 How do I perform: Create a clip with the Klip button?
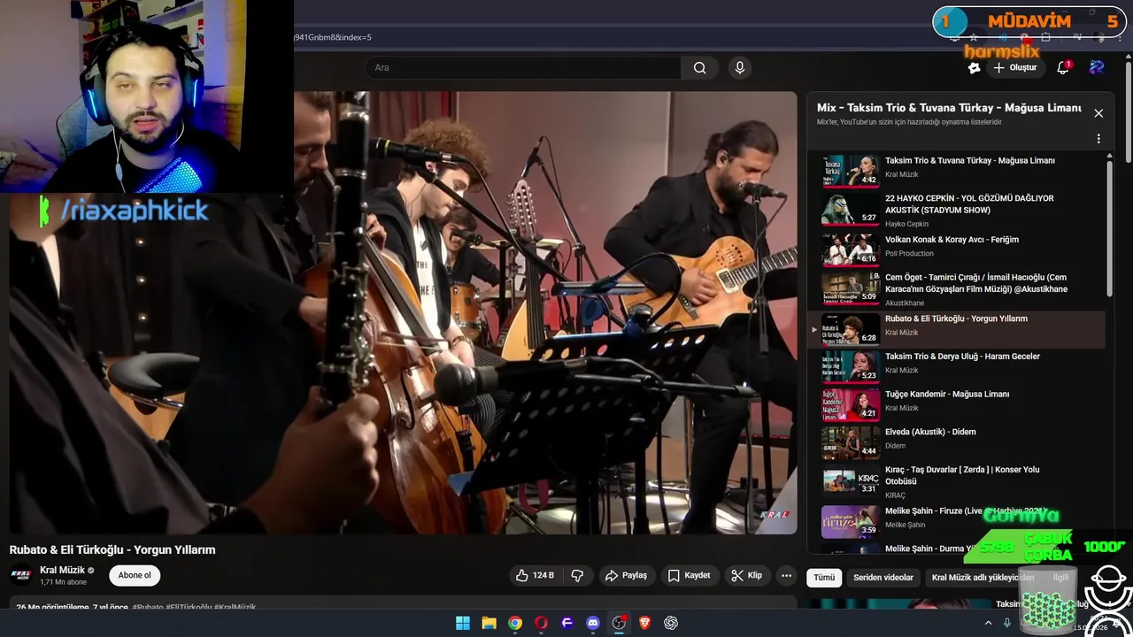[746, 575]
